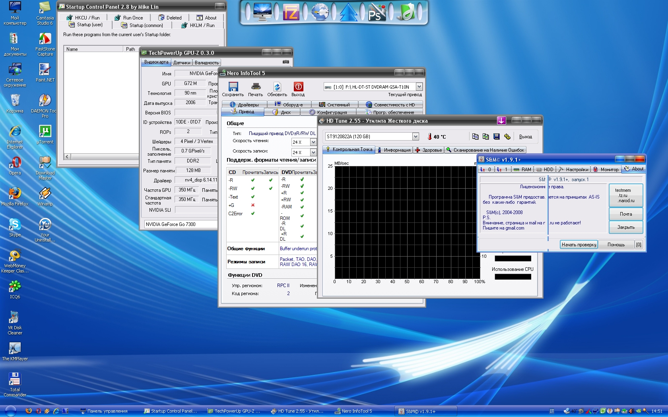Launch FileZilla from the top dock
The height and width of the screenshot is (417, 668).
[x=291, y=13]
